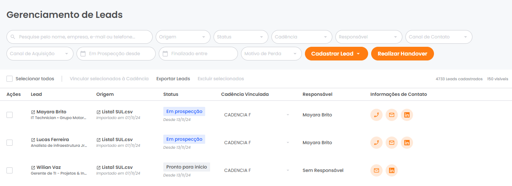Open the Cadastrar Lead button menu

tap(336, 54)
